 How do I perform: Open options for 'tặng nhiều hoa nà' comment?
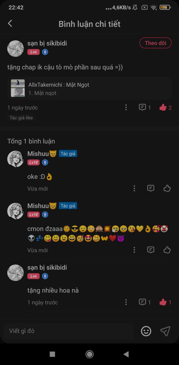pos(126,302)
